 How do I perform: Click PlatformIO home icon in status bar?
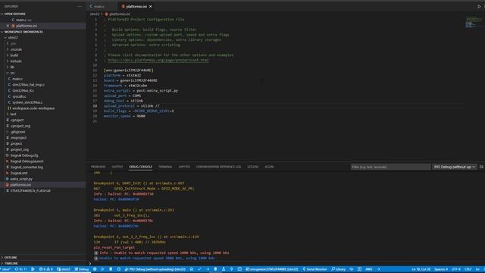(x=192, y=269)
